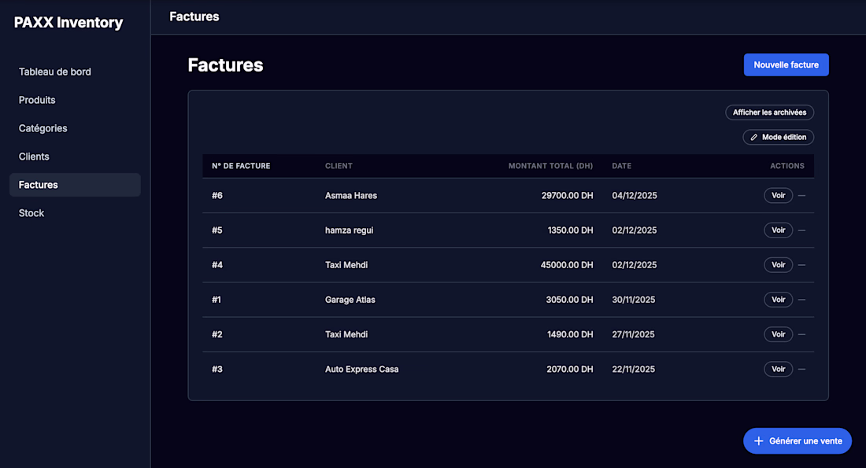Open Stock page

coord(31,213)
